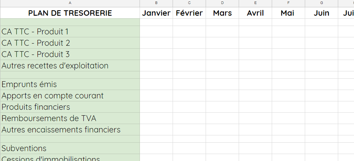Screen dimensions: 354x161
Task: Select the Juin header cell
Action: [x=321, y=13]
